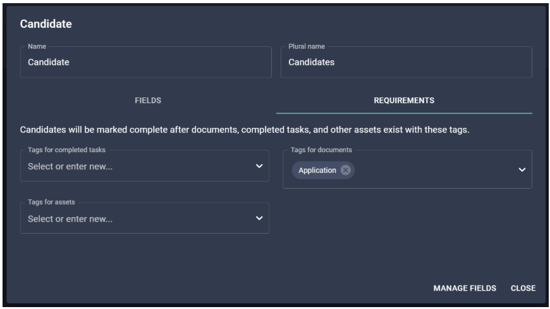The height and width of the screenshot is (309, 550).
Task: Switch to the Fields tab
Action: (x=148, y=101)
